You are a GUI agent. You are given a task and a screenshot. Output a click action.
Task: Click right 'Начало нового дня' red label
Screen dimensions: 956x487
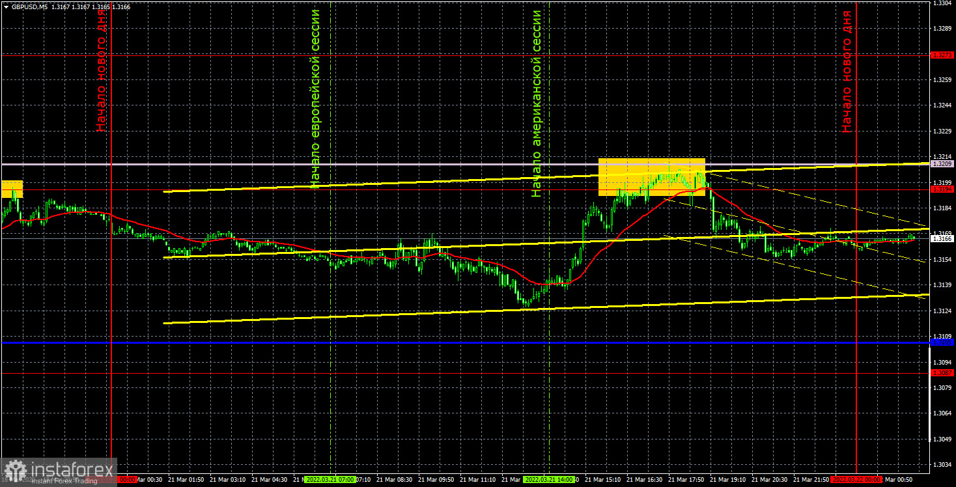click(x=846, y=71)
